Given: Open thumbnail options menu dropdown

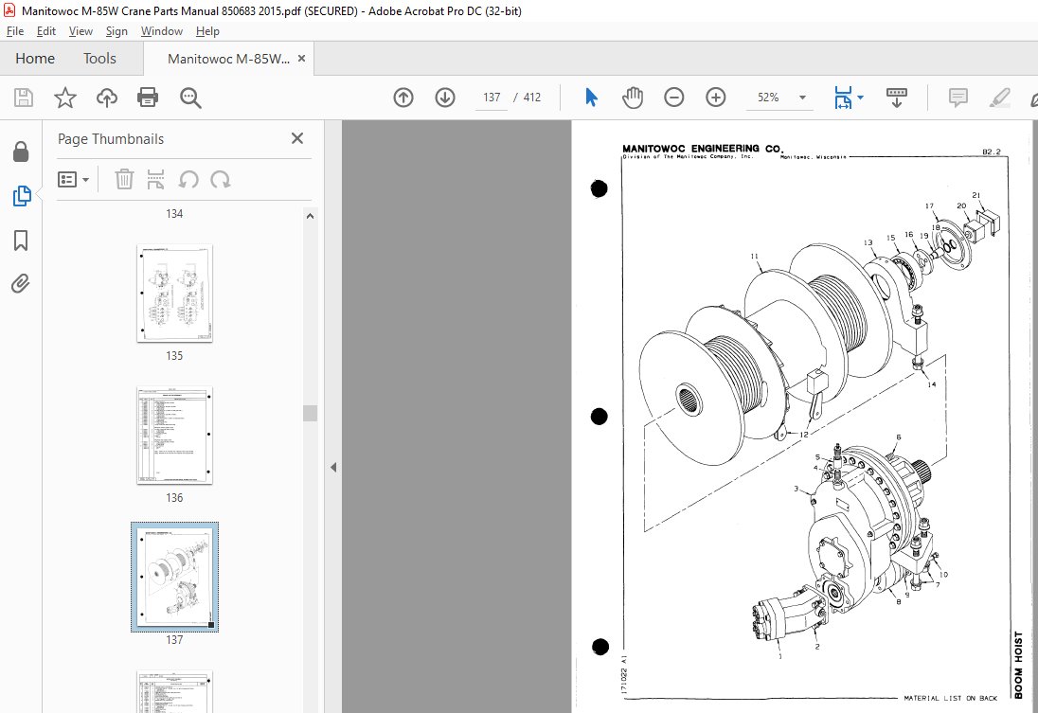Looking at the screenshot, I should point(74,179).
